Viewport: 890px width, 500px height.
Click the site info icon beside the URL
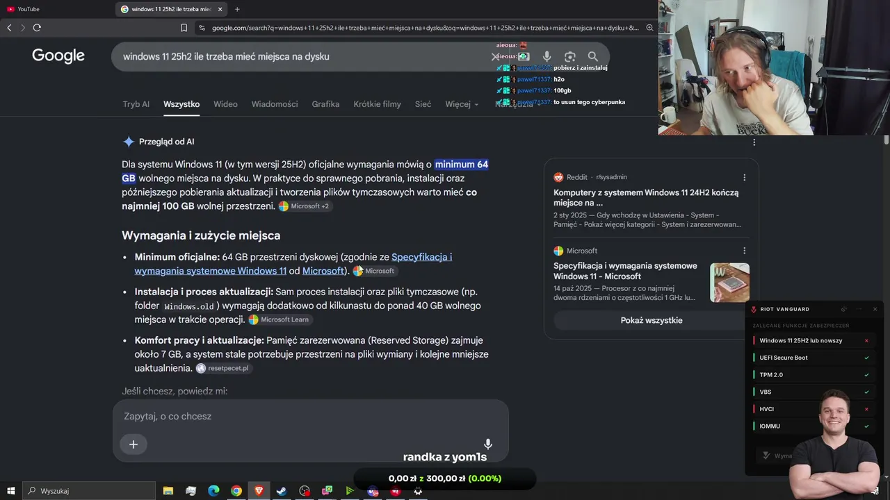click(202, 28)
